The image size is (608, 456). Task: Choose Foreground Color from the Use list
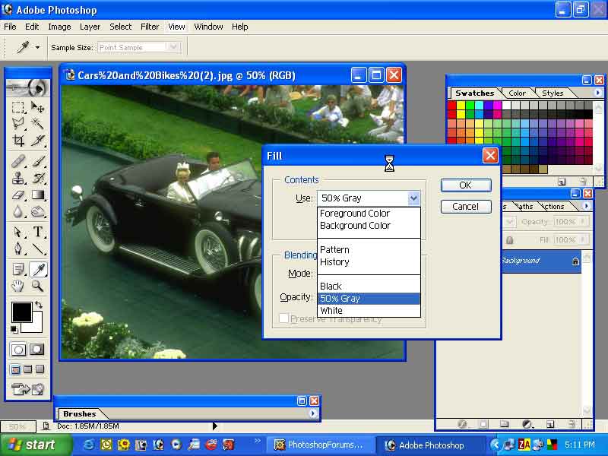click(x=355, y=214)
